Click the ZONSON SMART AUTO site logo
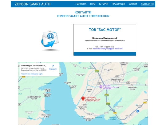Screen dimensions: 166x125 point(33,4)
